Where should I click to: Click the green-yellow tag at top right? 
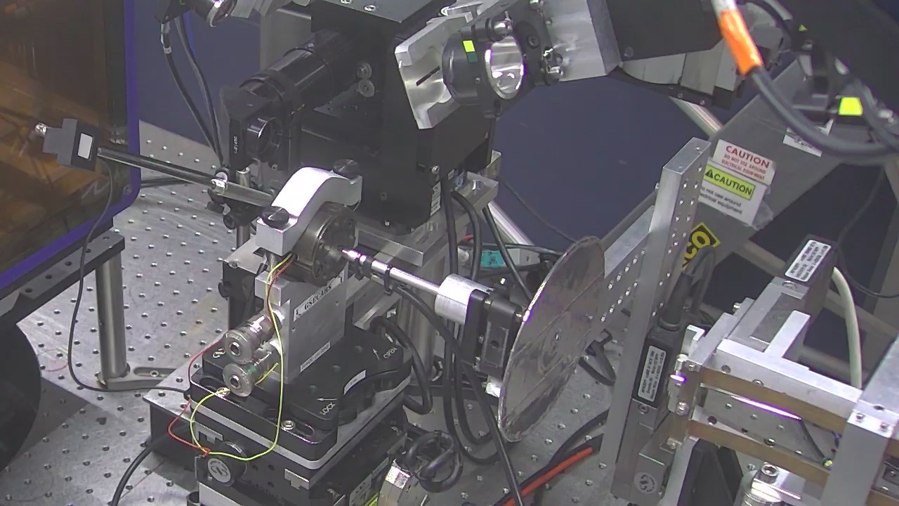point(850,106)
